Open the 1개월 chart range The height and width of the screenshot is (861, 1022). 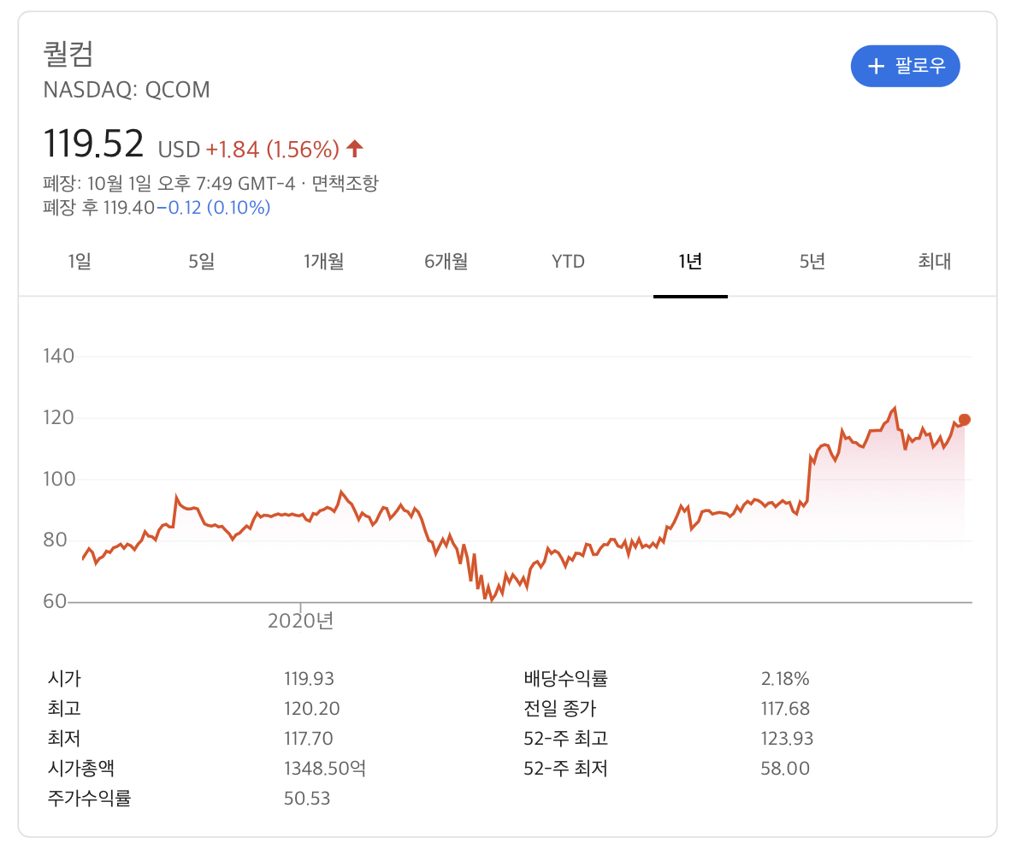[x=324, y=262]
